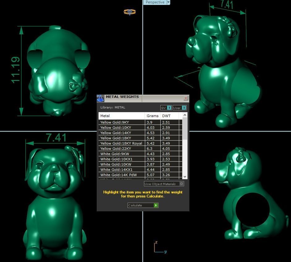The width and height of the screenshot is (291, 262).
Task: Click the Metal column header
Action: [x=122, y=116]
